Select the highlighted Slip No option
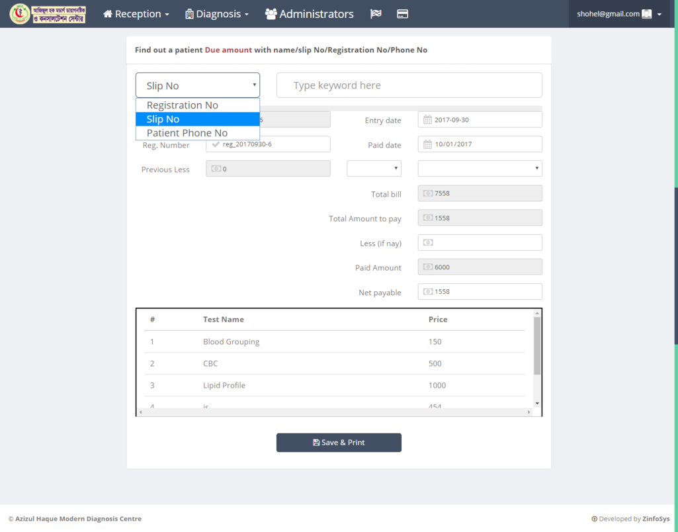The width and height of the screenshot is (678, 532). coord(163,119)
